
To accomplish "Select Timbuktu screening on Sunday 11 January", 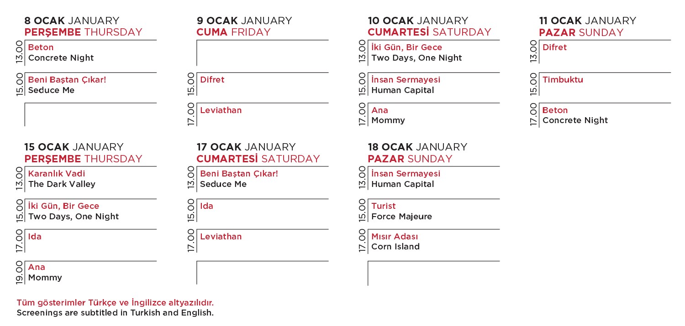I will tap(563, 80).
